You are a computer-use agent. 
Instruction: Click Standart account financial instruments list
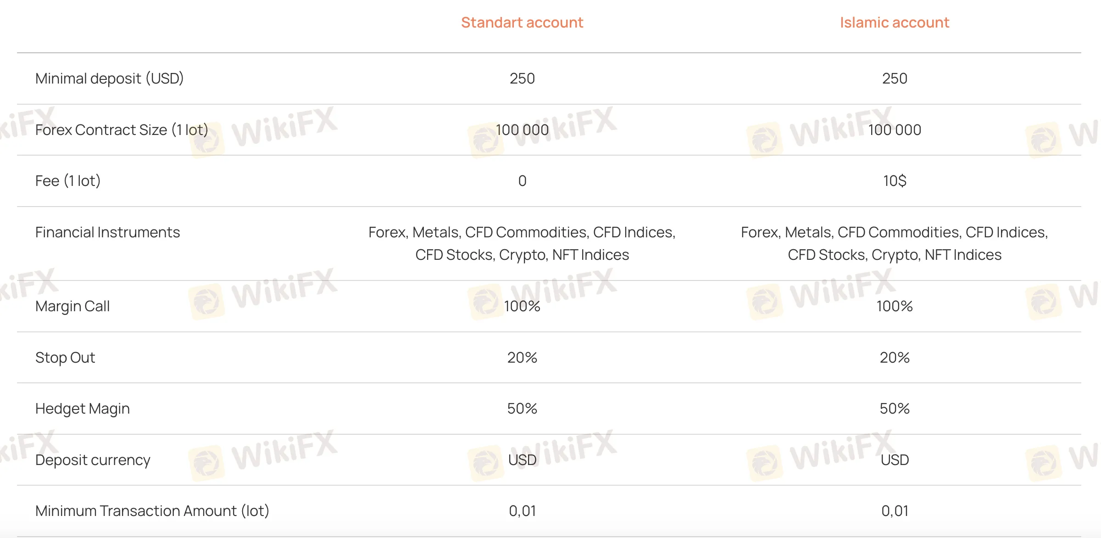pos(522,243)
